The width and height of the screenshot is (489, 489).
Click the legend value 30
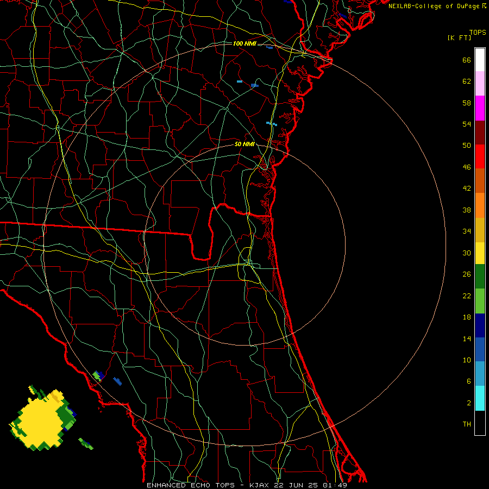click(467, 253)
